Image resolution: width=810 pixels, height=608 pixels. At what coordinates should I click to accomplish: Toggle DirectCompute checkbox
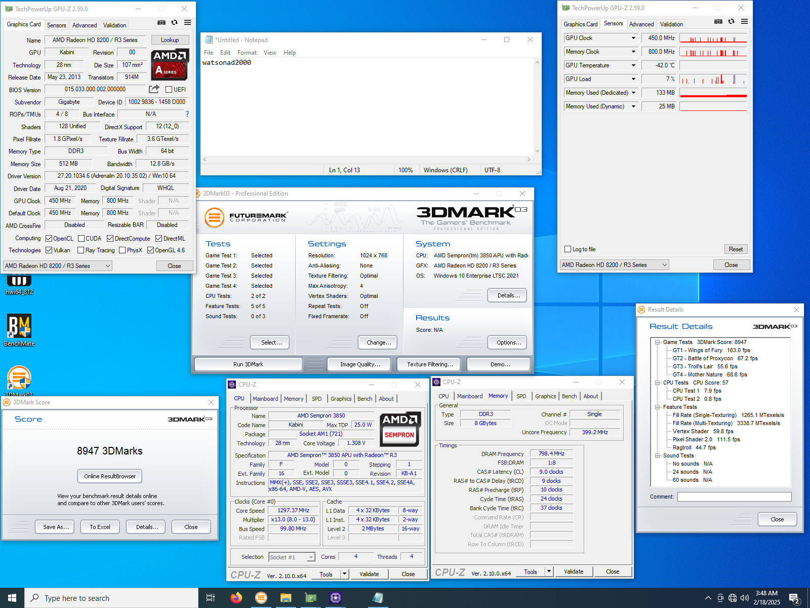tap(110, 239)
